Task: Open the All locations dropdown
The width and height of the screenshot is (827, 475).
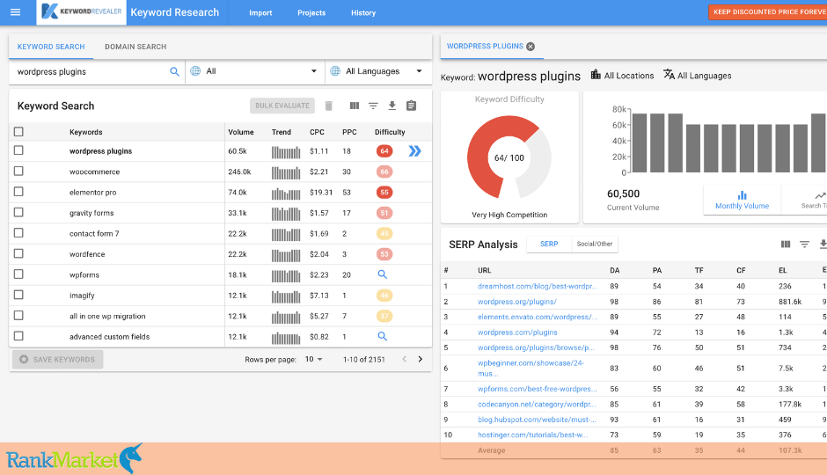Action: coord(255,71)
